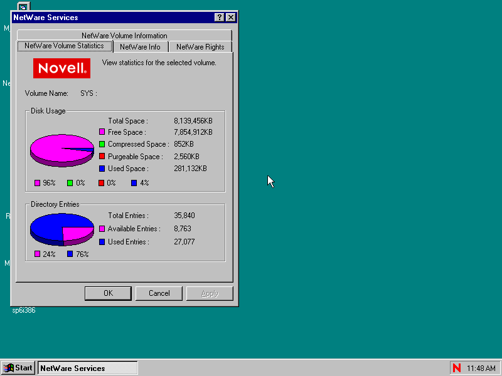Image resolution: width=502 pixels, height=376 pixels.
Task: Click the Used Entries value 27,077
Action: [x=184, y=242]
